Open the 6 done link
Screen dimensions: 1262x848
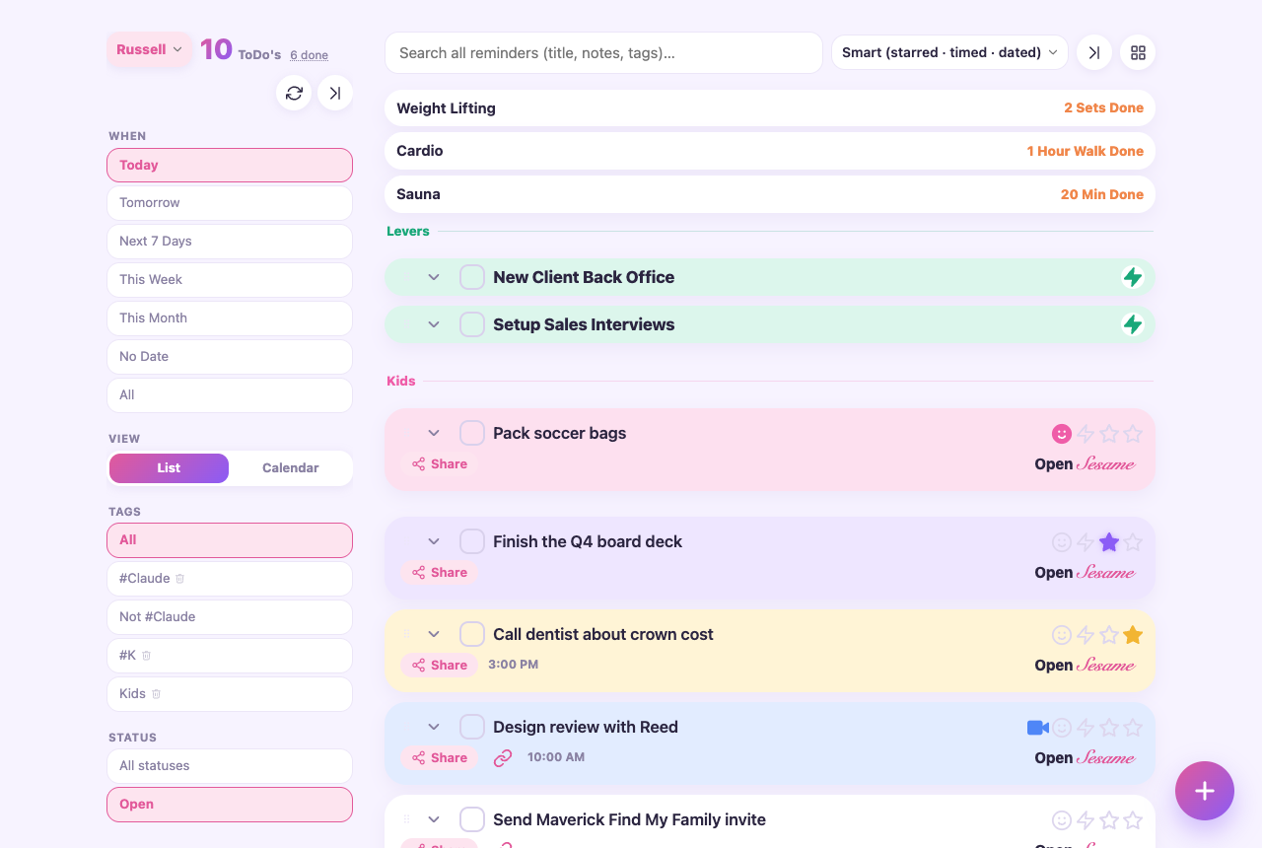pyautogui.click(x=309, y=55)
